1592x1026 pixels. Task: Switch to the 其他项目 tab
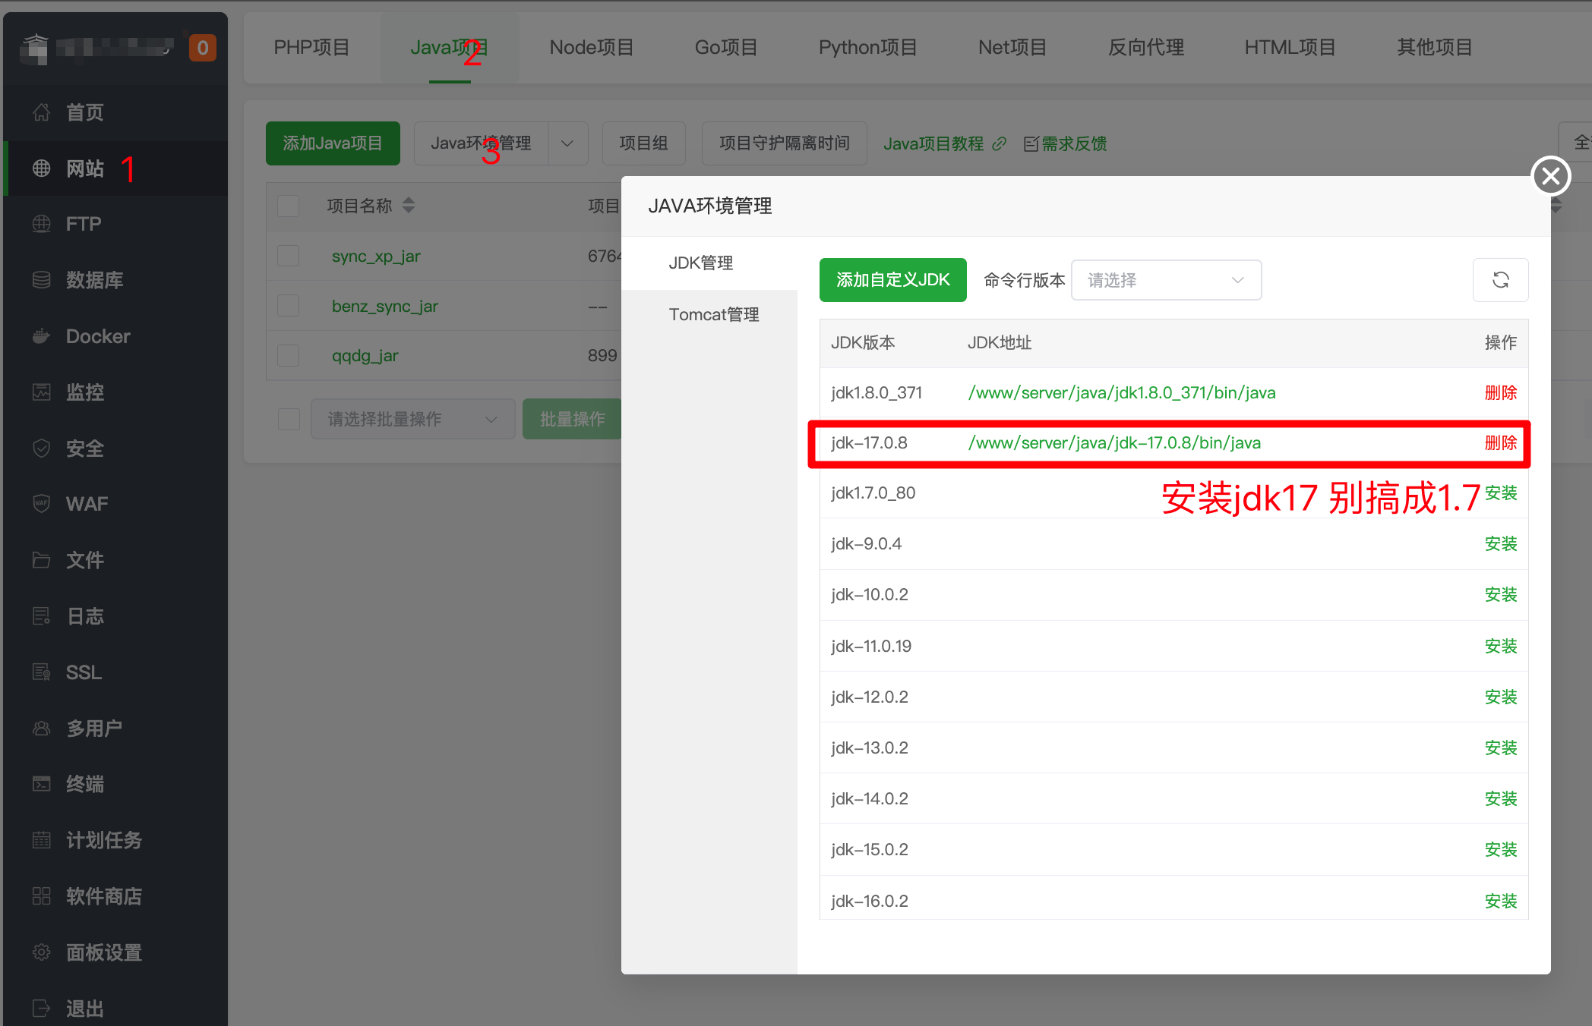pyautogui.click(x=1435, y=48)
